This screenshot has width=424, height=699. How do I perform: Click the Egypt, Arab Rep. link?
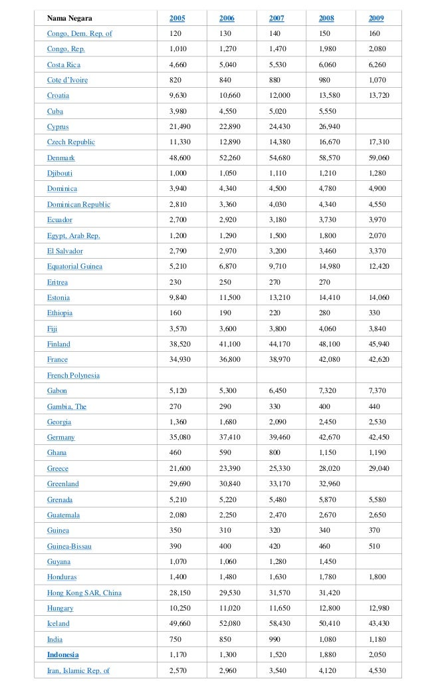pos(74,236)
